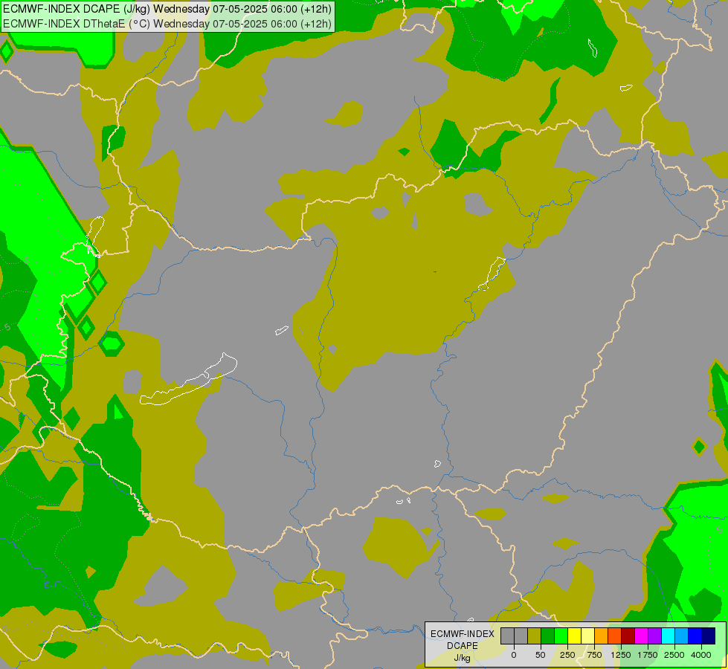Click the bright green legend swatch
The width and height of the screenshot is (728, 669).
click(x=561, y=636)
